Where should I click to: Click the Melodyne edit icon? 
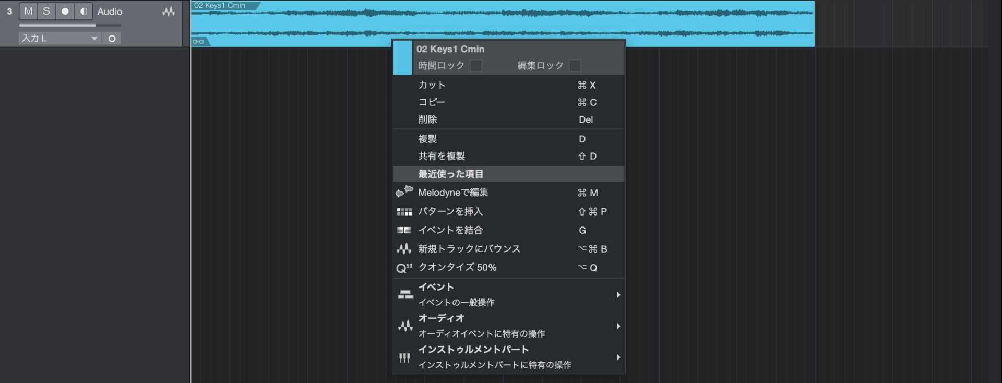click(x=404, y=192)
